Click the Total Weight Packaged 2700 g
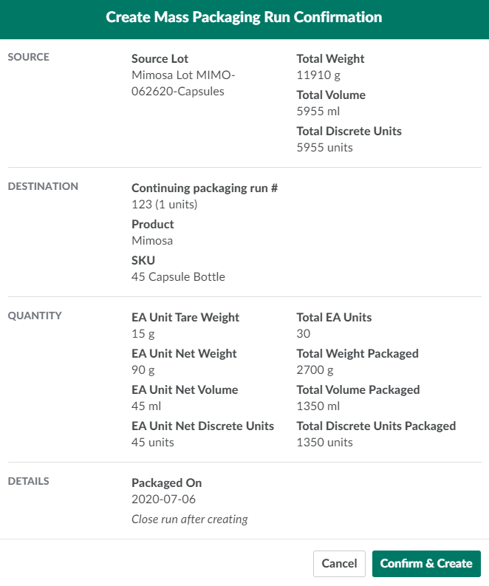 [315, 369]
